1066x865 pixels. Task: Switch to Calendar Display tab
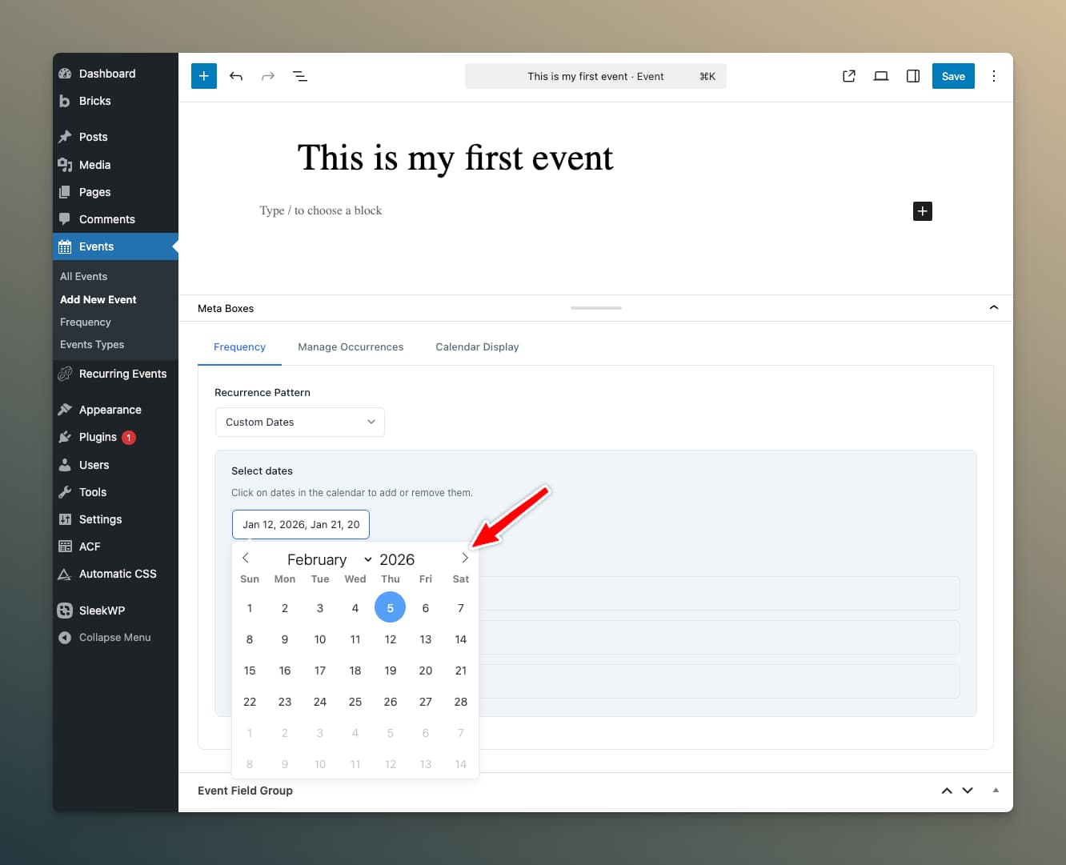(477, 347)
